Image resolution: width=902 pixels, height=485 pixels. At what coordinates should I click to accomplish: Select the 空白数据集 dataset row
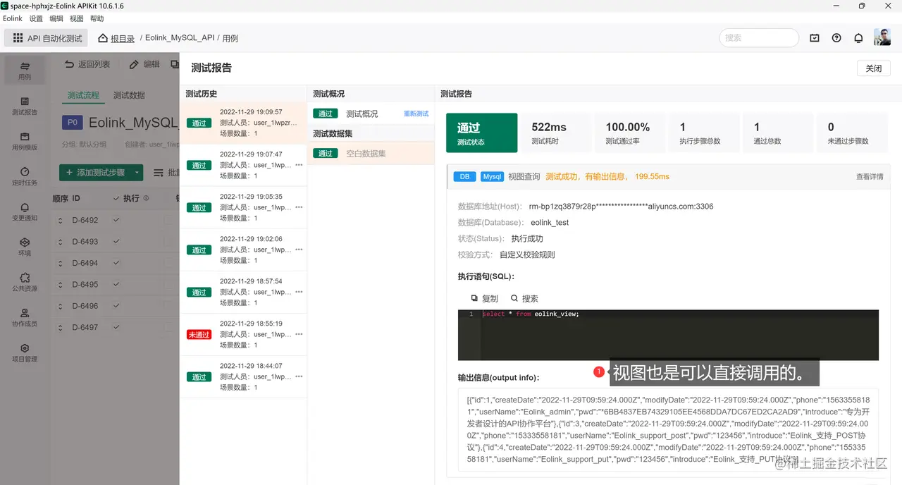(x=371, y=153)
